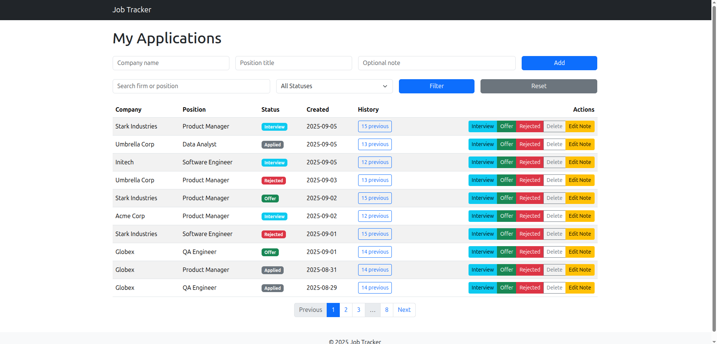
Task: Reset the current filters
Action: [x=538, y=86]
